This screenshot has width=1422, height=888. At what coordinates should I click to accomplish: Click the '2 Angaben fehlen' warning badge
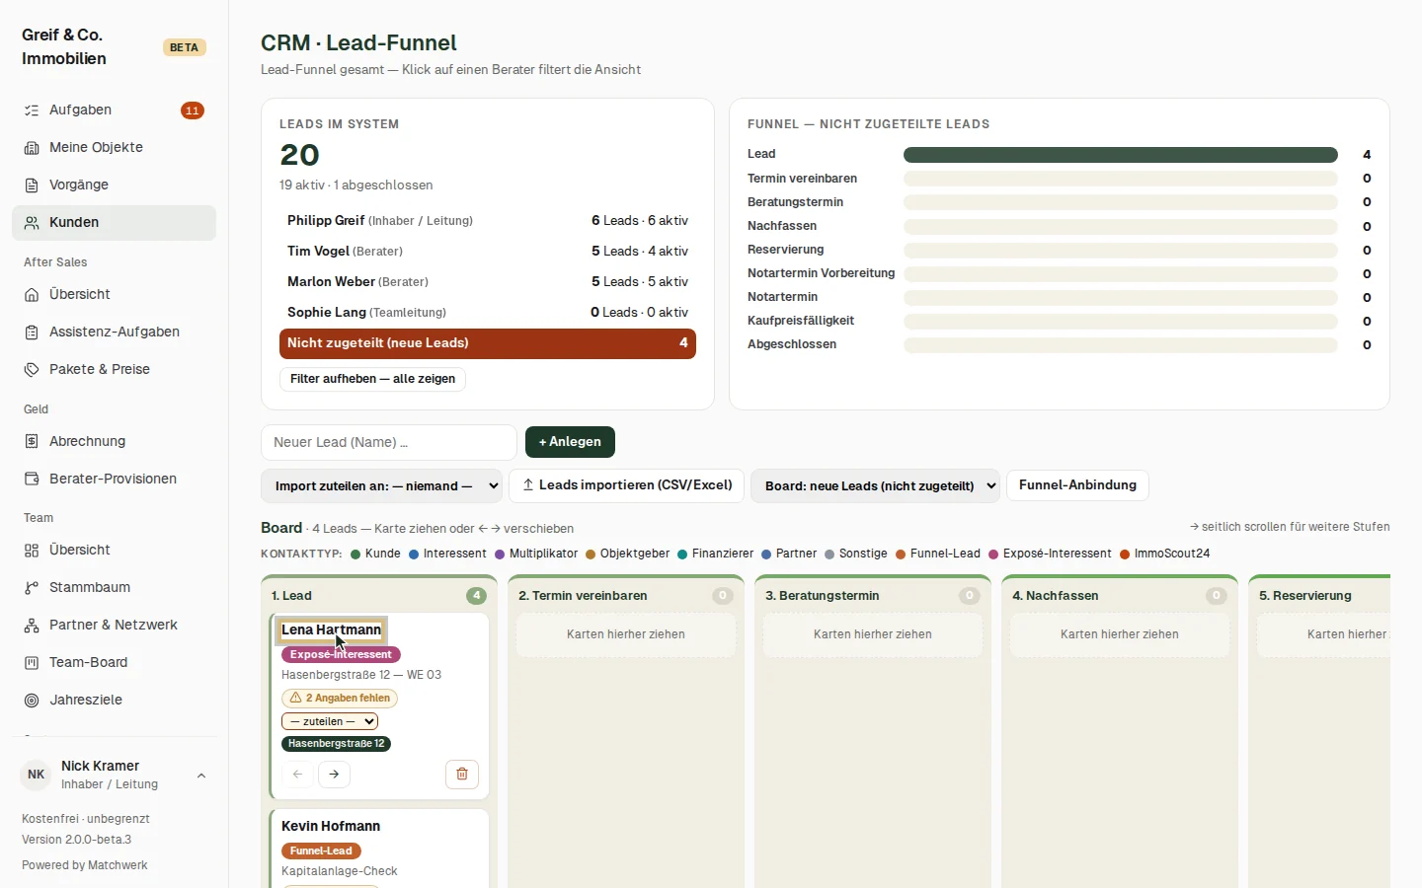click(x=340, y=699)
